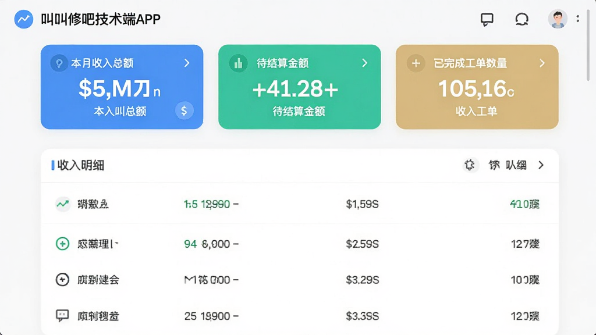Click the 收入工单 label on gold card
This screenshot has width=596, height=335.
[477, 111]
